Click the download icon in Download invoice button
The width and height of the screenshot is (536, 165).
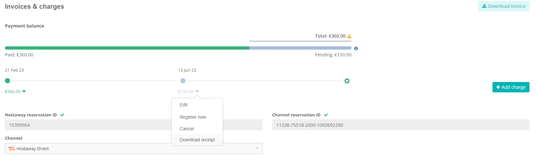click(x=484, y=6)
